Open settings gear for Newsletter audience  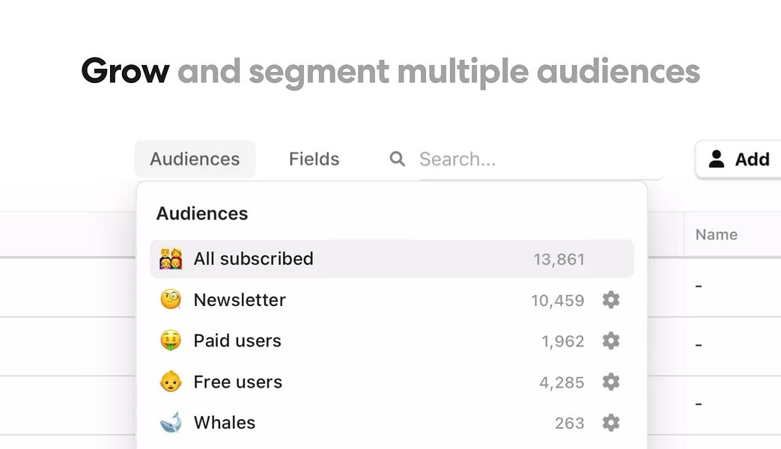pos(611,300)
